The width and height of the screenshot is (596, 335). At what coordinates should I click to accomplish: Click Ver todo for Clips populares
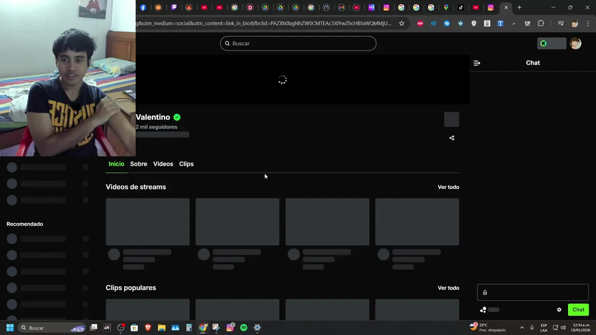tap(448, 288)
